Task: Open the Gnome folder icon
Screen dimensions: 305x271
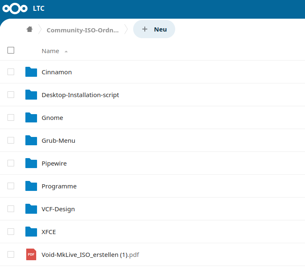Action: pos(31,117)
